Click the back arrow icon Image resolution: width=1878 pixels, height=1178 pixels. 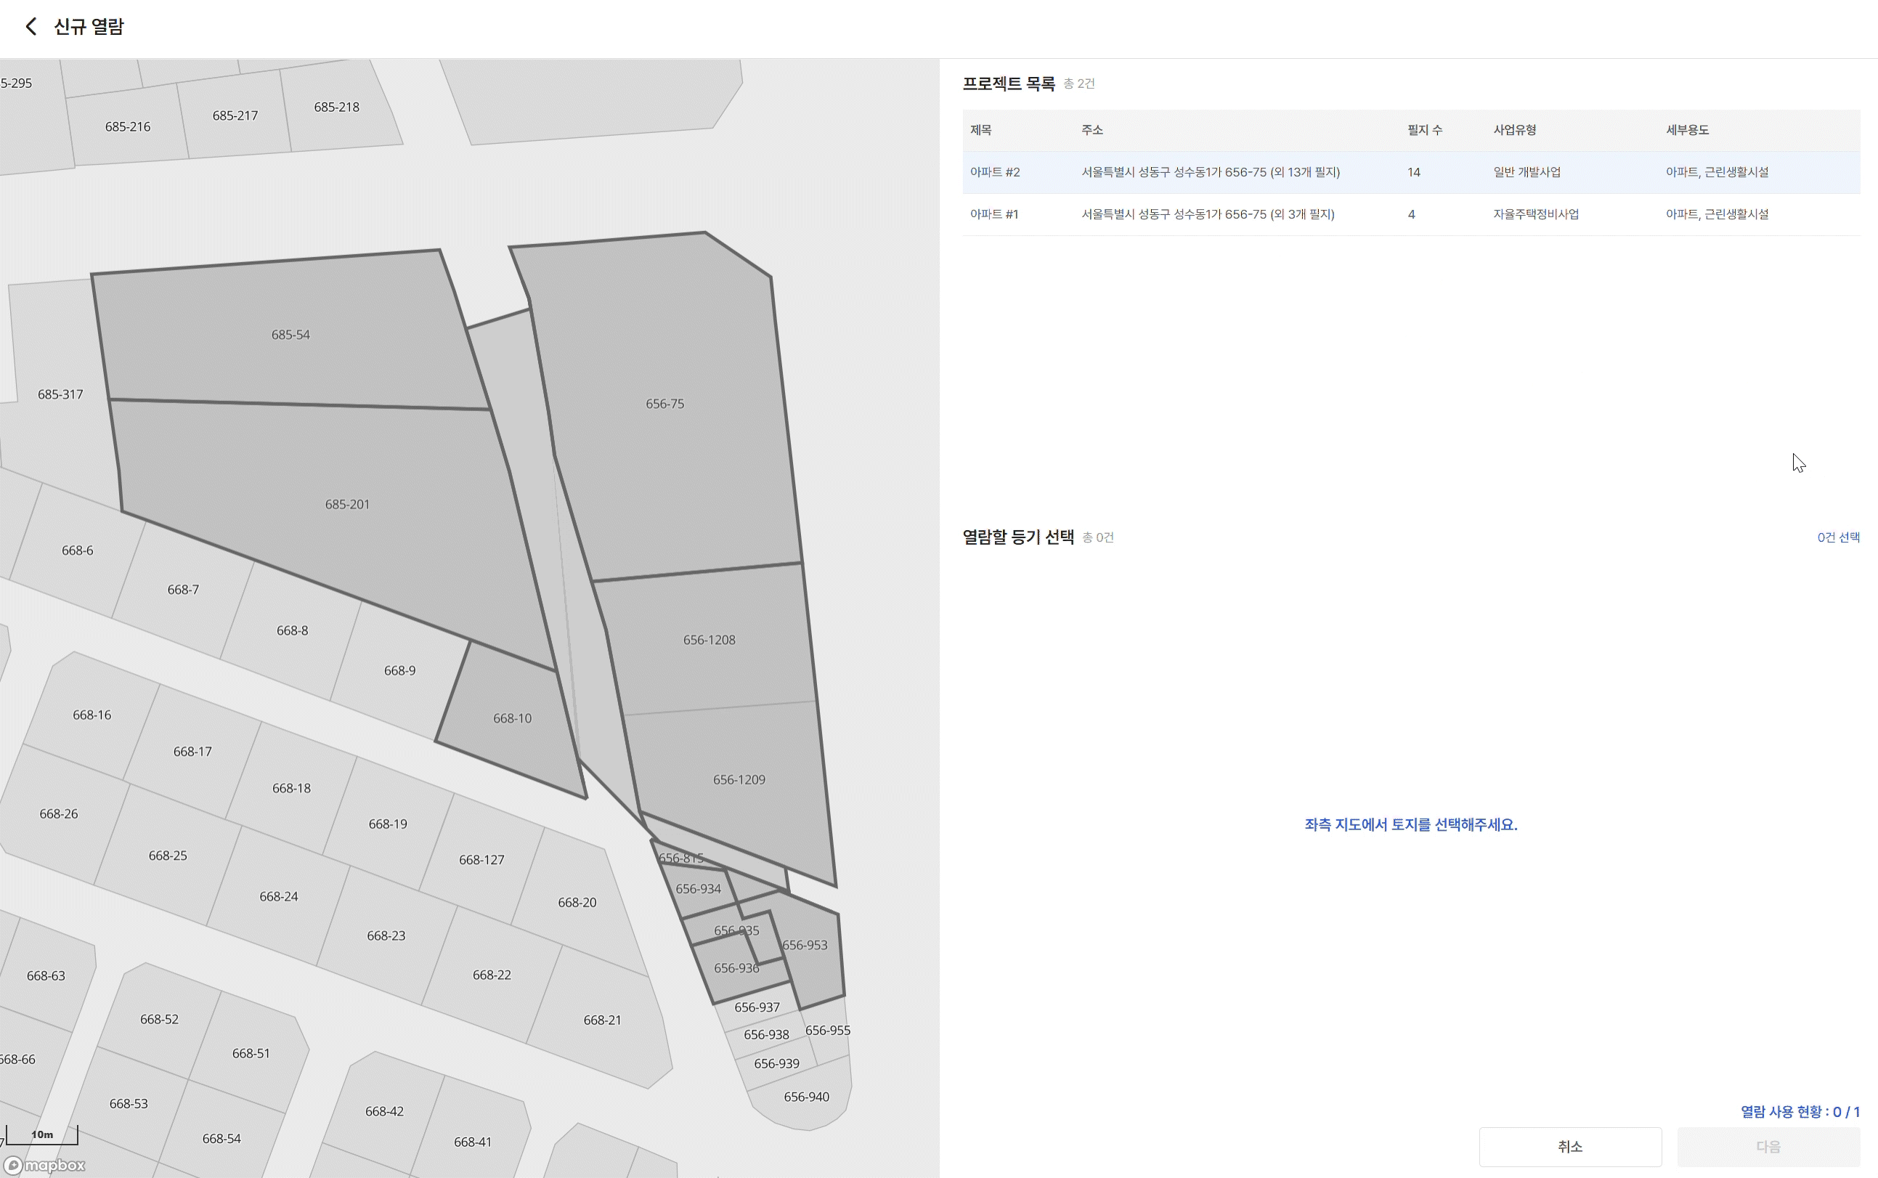pyautogui.click(x=31, y=26)
